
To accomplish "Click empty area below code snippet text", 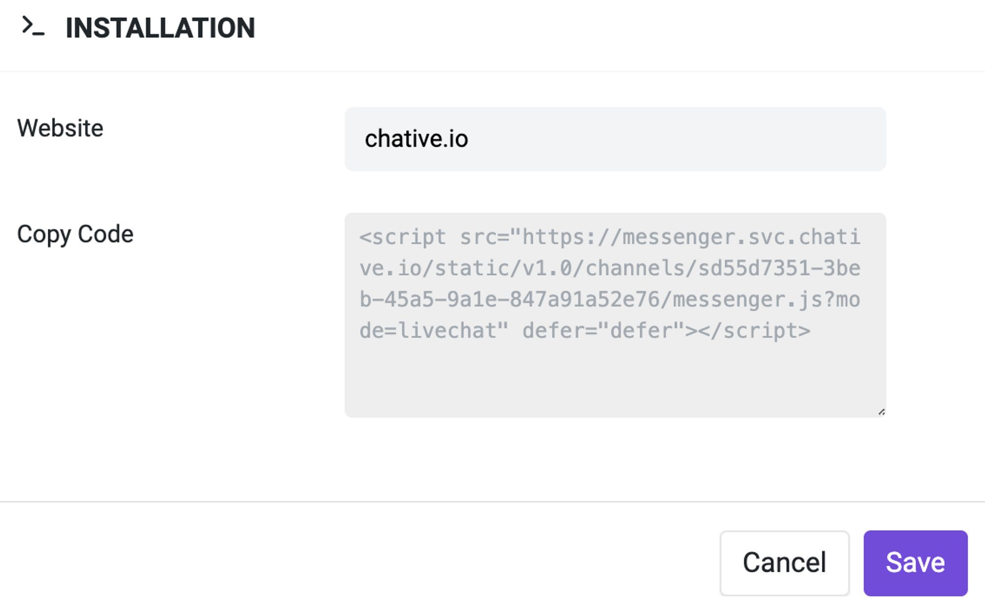I will click(615, 379).
